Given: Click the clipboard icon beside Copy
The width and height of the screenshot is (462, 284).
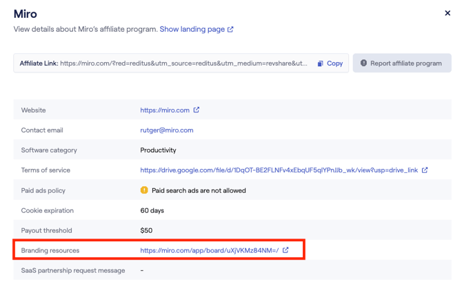Looking at the screenshot, I should [x=321, y=63].
